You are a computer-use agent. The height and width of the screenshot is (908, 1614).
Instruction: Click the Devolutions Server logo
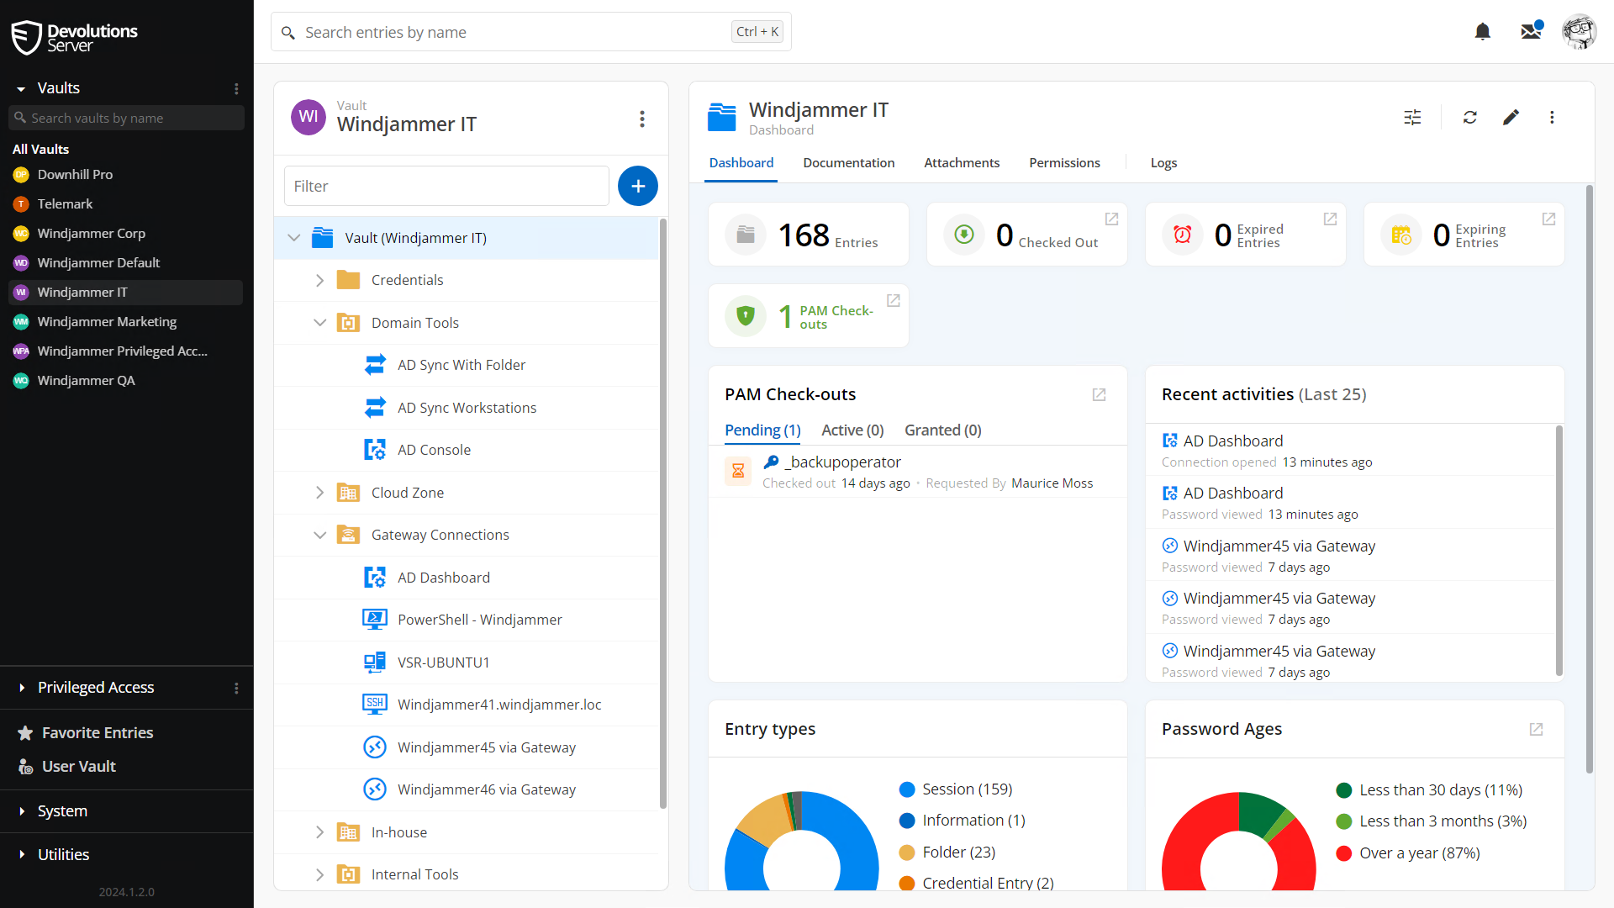(75, 38)
